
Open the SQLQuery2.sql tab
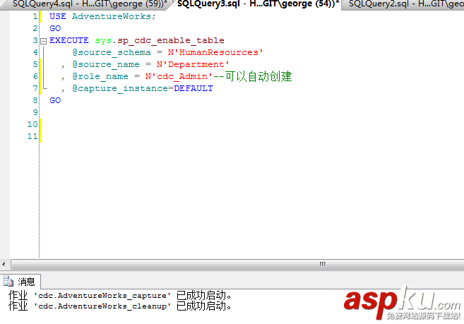405,4
